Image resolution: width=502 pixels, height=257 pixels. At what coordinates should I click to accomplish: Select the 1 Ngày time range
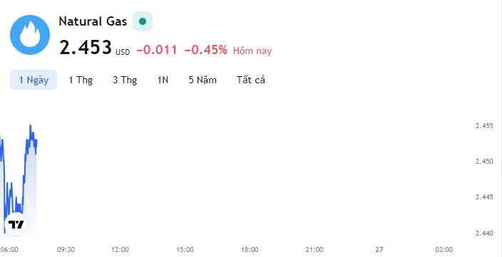click(34, 80)
